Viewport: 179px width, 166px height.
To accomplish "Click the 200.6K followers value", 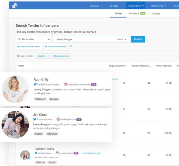I will 168,133.
